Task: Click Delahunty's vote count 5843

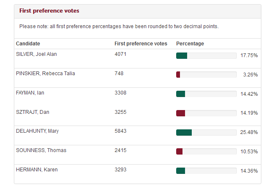Action: pos(121,131)
